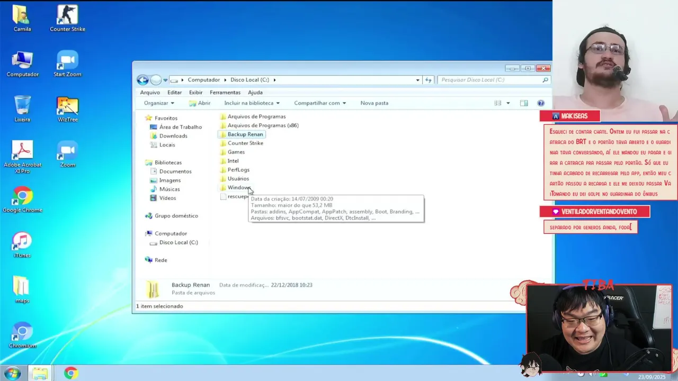This screenshot has width=678, height=381.
Task: Expand address bar previous locations dropdown
Action: pyautogui.click(x=417, y=80)
